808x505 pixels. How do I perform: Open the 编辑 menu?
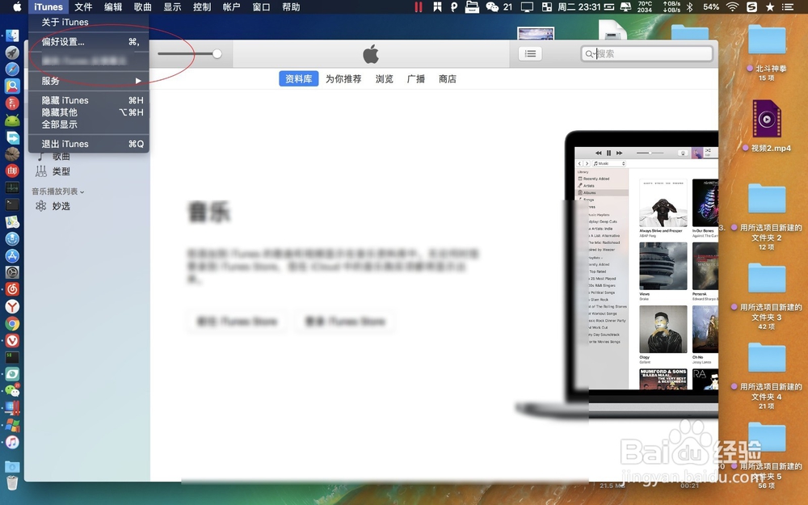[113, 6]
